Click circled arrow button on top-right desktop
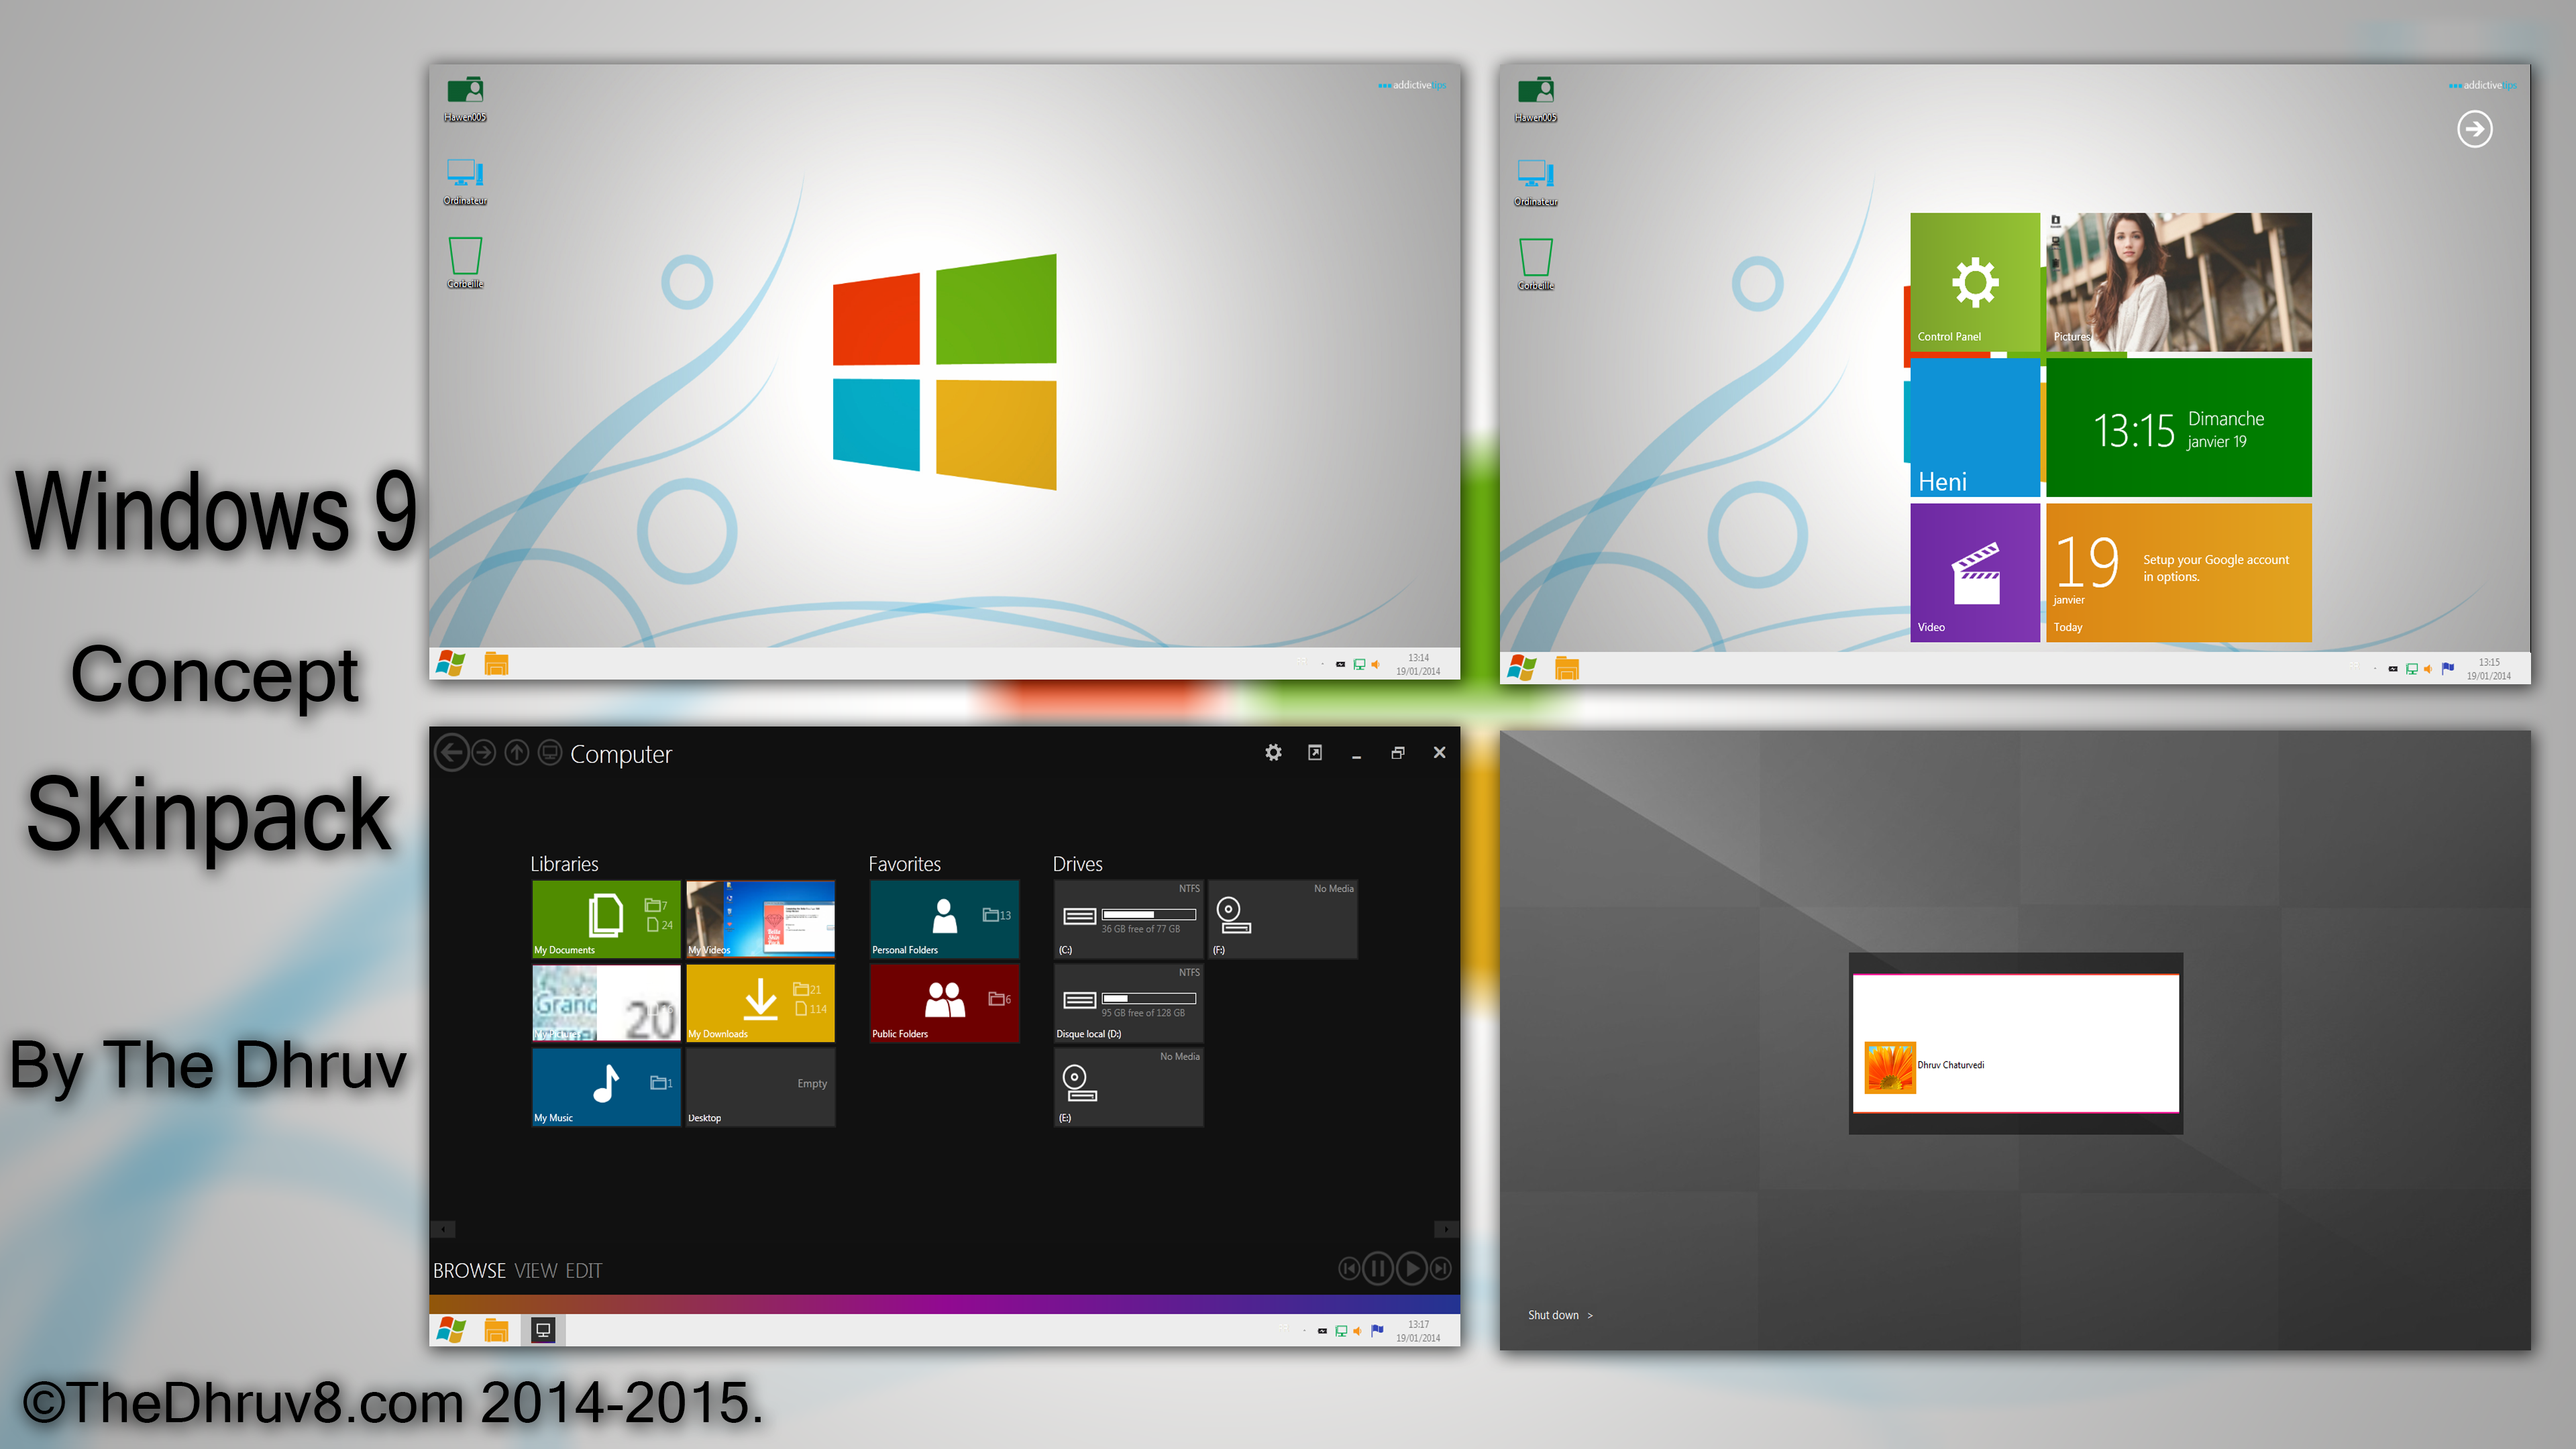Image resolution: width=2576 pixels, height=1449 pixels. click(x=2475, y=129)
